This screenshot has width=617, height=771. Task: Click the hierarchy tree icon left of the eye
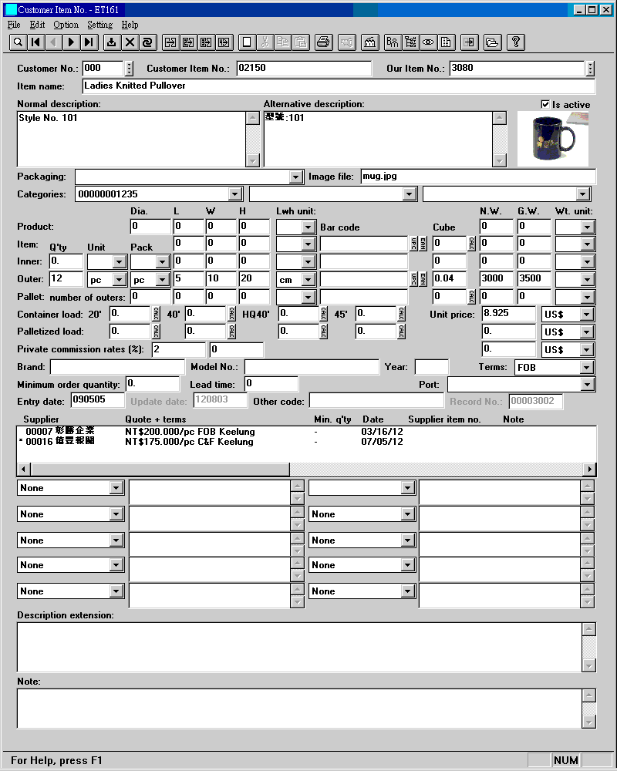(x=410, y=42)
